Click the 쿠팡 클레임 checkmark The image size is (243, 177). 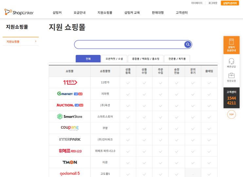(209, 129)
